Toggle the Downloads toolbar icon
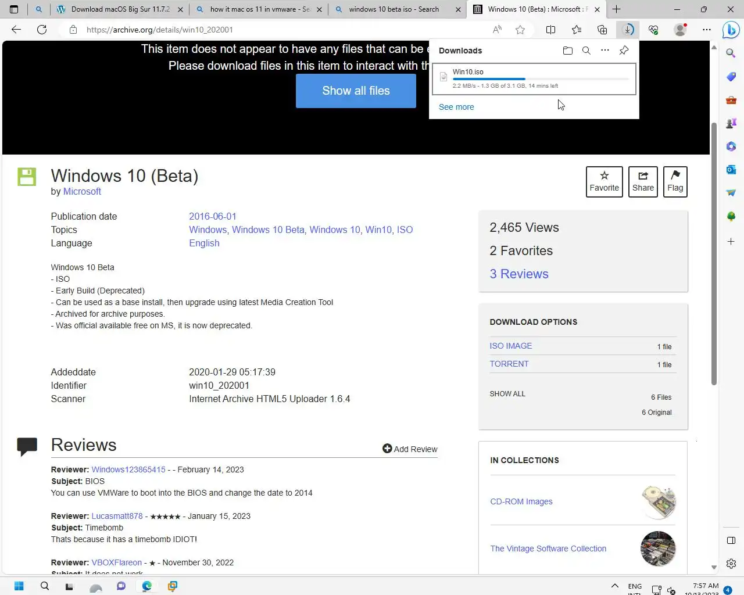Viewport: 744px width, 595px height. coord(628,30)
